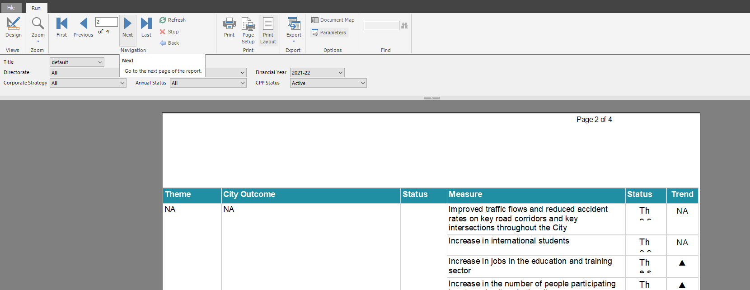
Task: Open the Export menu
Action: (294, 30)
